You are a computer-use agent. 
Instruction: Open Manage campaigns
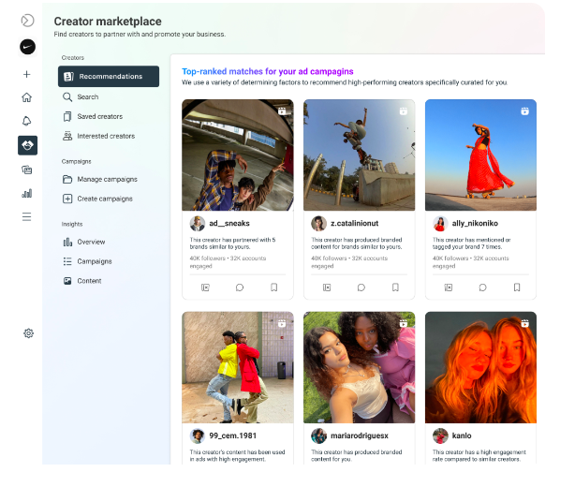[x=107, y=179]
